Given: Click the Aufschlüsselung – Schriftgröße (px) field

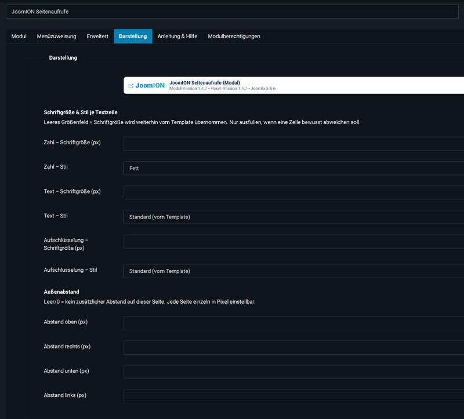Looking at the screenshot, I should coord(293,242).
